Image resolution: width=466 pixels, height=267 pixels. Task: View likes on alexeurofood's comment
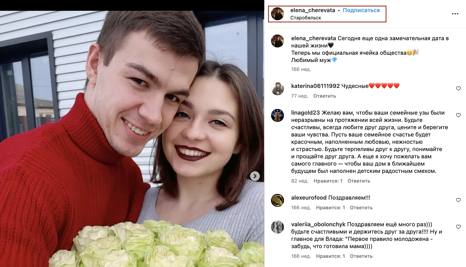click(330, 208)
